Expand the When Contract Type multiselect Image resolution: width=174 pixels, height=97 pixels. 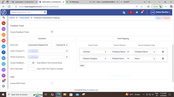coord(48,51)
